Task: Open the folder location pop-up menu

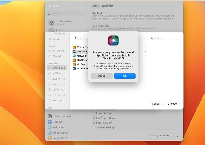Action: [x=144, y=38]
